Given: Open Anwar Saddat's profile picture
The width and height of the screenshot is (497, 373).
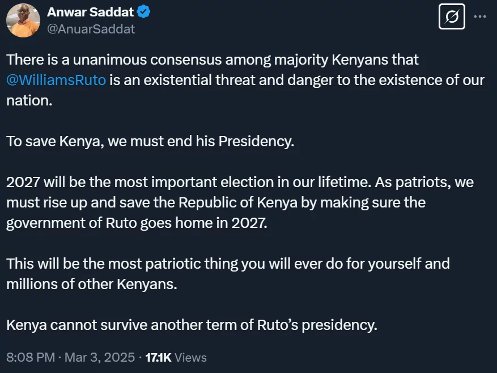Looking at the screenshot, I should [23, 20].
